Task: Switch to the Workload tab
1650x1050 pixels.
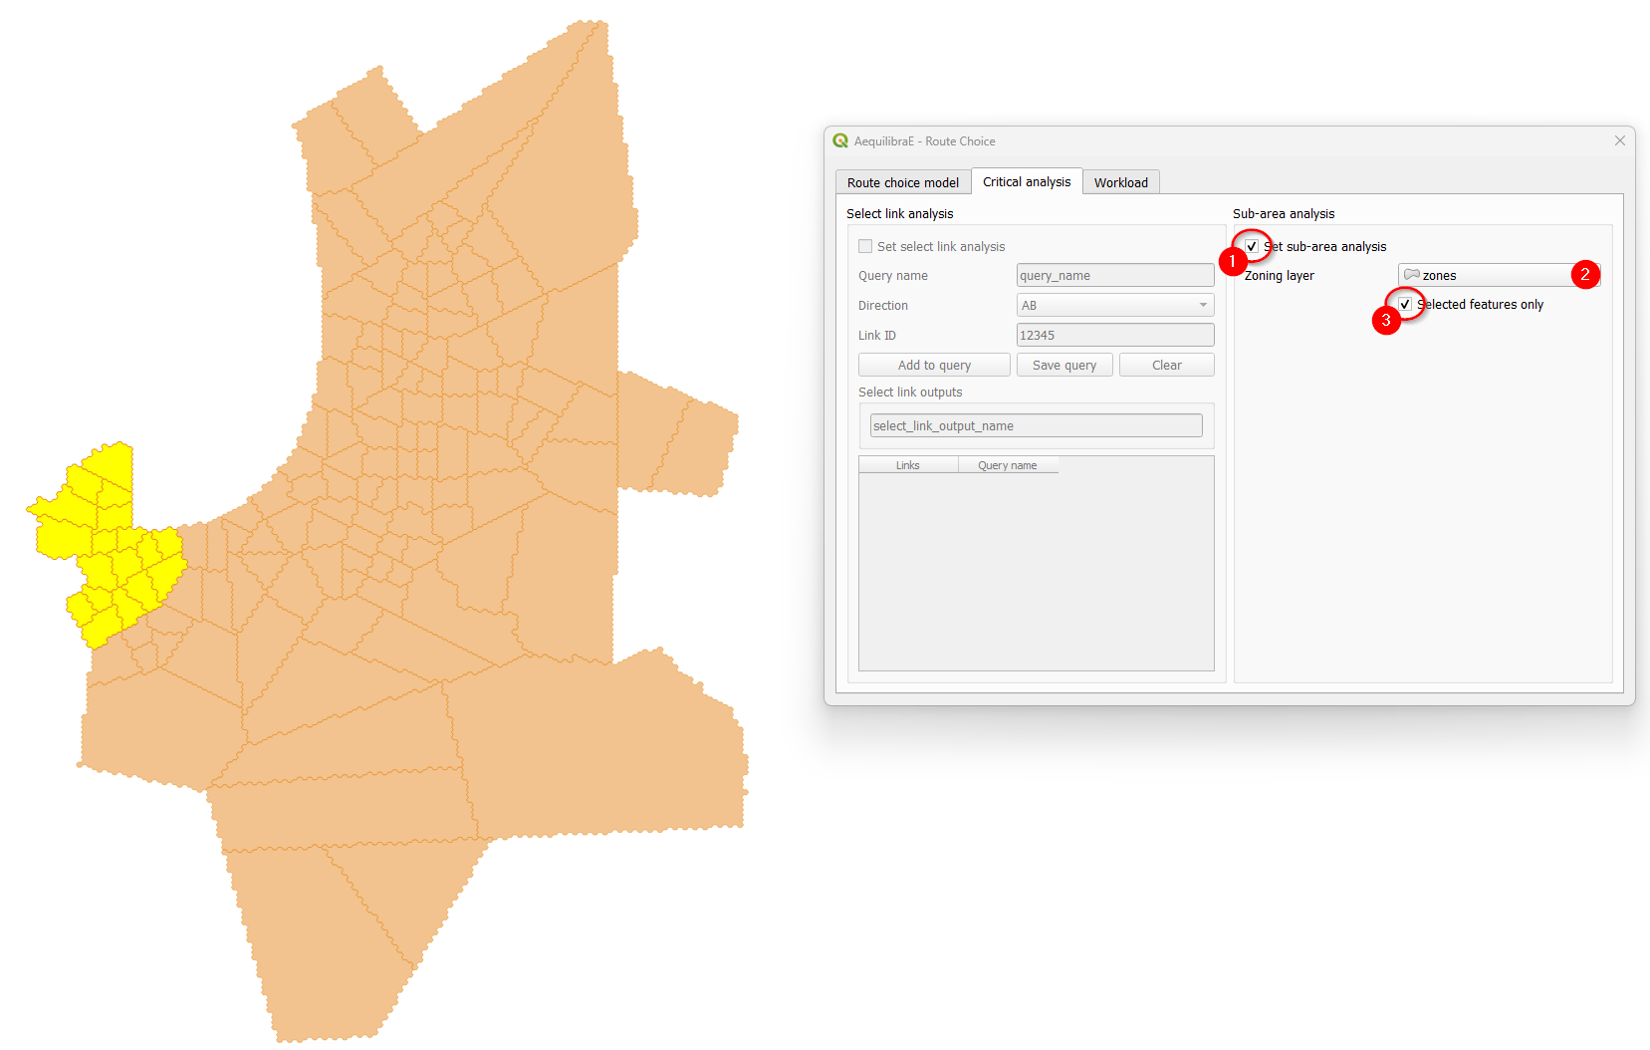Action: pos(1121,181)
